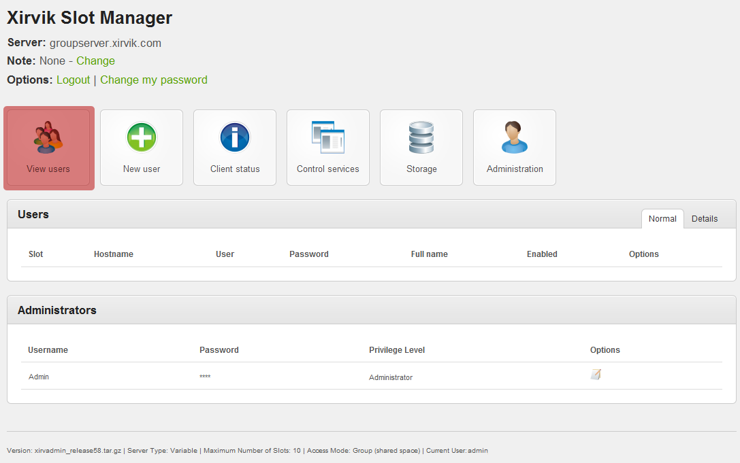This screenshot has width=740, height=463.
Task: Open the View users panel
Action: pyautogui.click(x=48, y=148)
